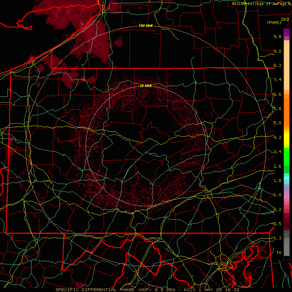
Task: Click the 8.2 scale value
Action: click(277, 65)
